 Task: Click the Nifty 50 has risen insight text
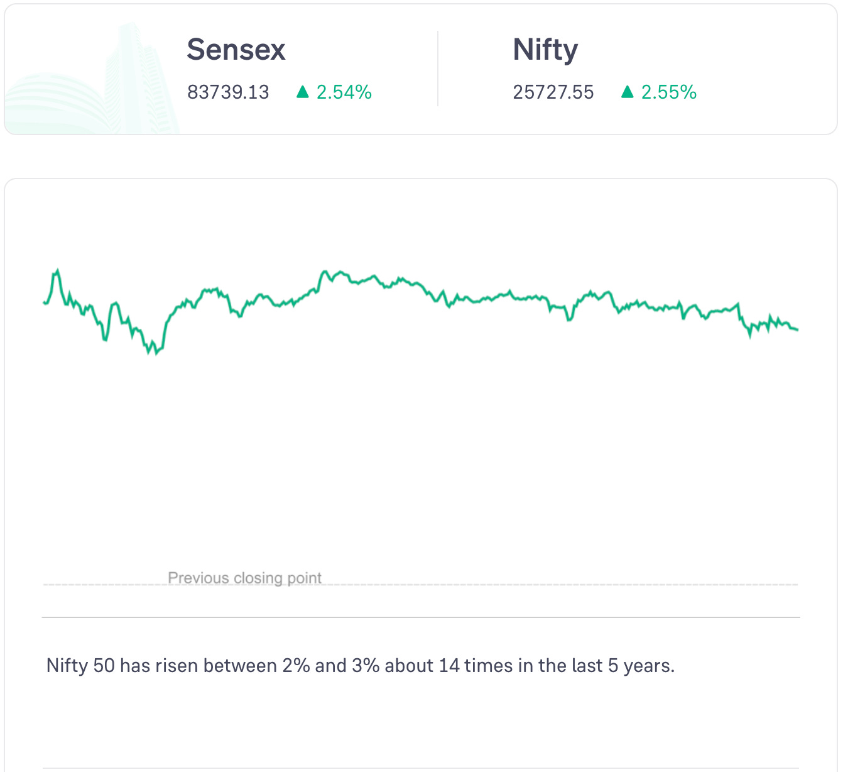[361, 665]
